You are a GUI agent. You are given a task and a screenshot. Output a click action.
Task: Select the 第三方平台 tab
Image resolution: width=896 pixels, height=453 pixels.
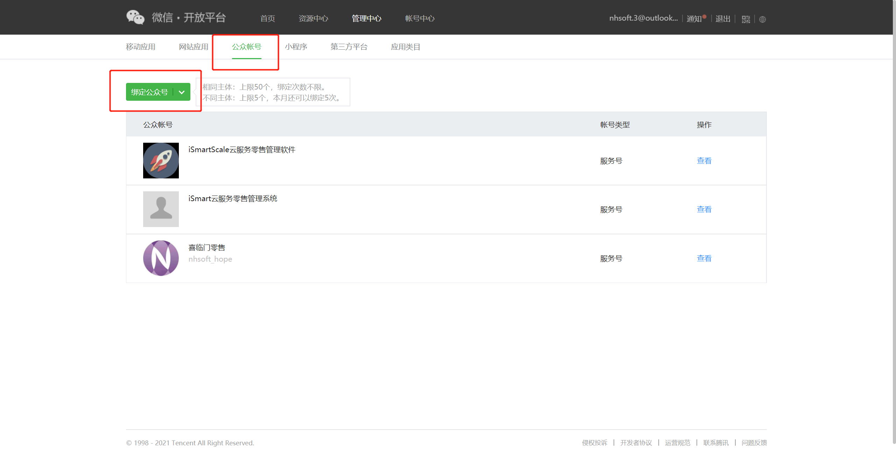click(x=349, y=47)
